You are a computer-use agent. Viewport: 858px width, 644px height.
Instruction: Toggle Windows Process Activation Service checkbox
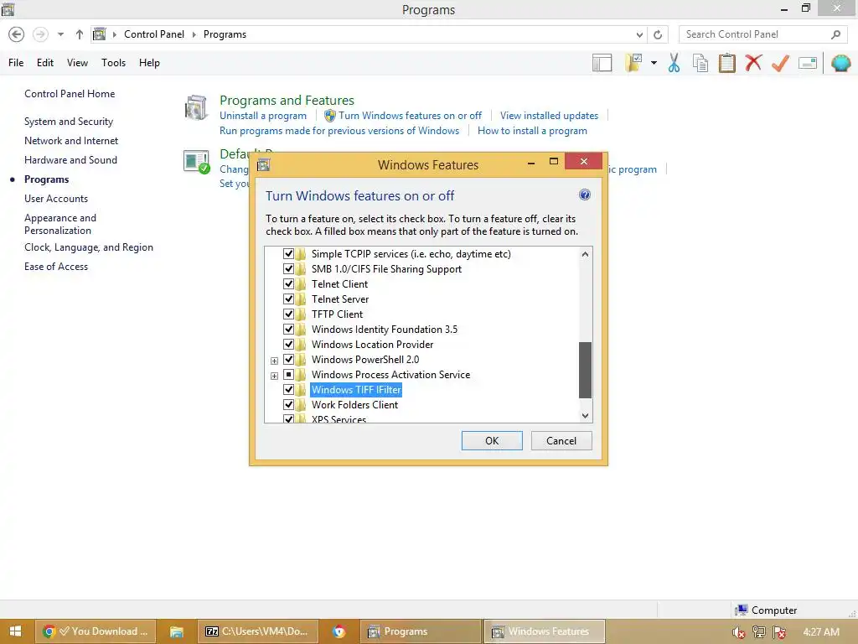pos(288,375)
